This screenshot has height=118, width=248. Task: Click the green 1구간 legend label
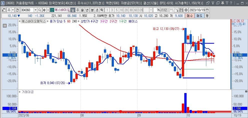click(x=123, y=21)
